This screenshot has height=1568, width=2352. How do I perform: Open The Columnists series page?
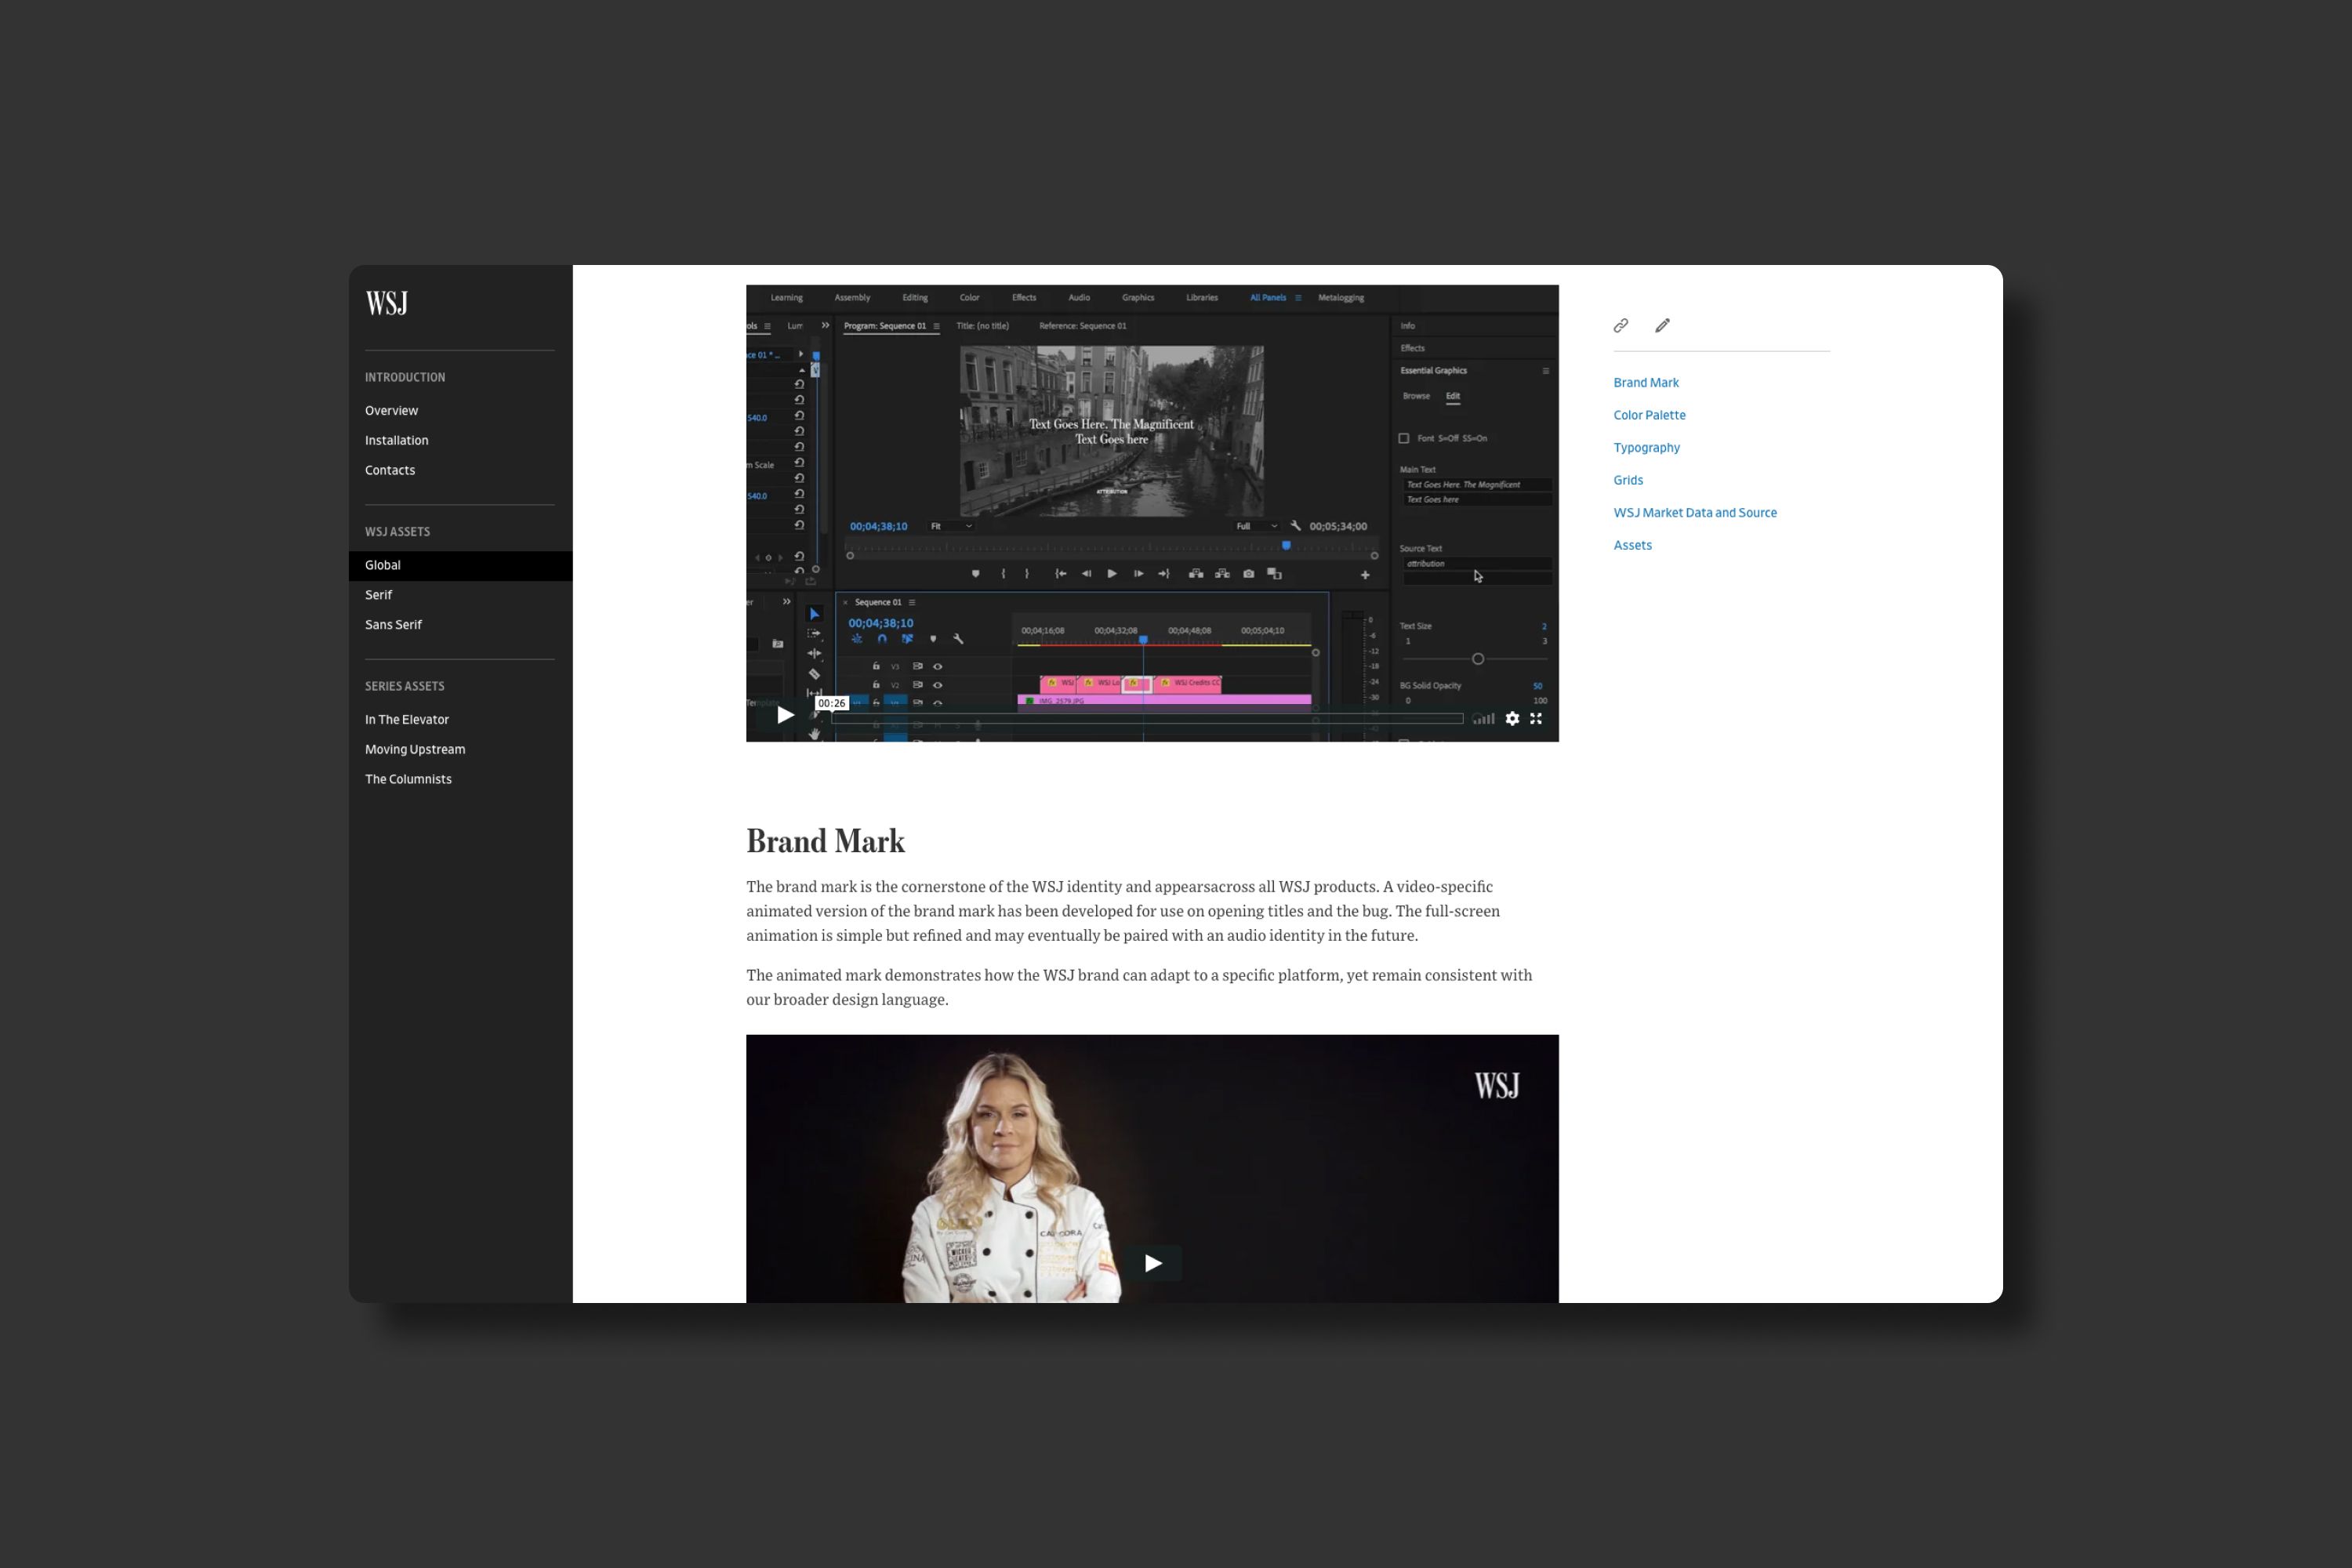click(408, 779)
